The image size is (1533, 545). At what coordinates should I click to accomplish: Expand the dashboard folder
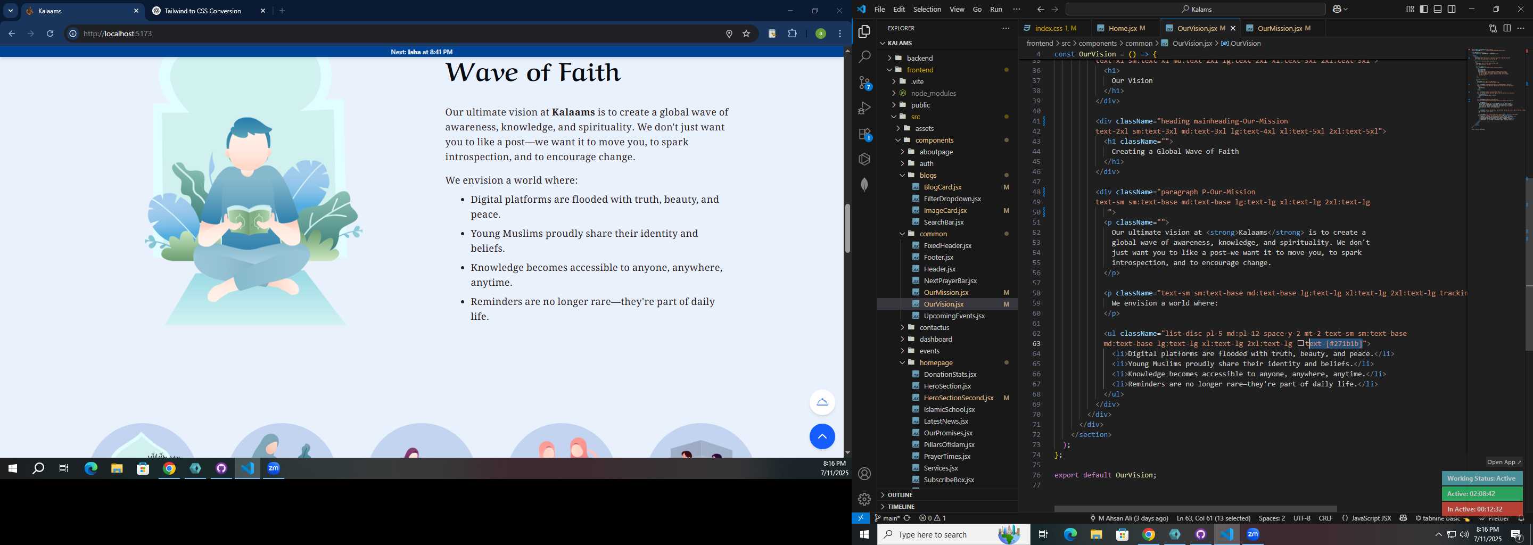point(946,339)
